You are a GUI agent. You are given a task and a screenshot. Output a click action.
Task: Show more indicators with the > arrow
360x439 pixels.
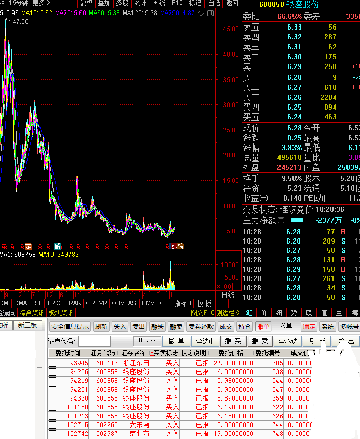[x=159, y=303]
